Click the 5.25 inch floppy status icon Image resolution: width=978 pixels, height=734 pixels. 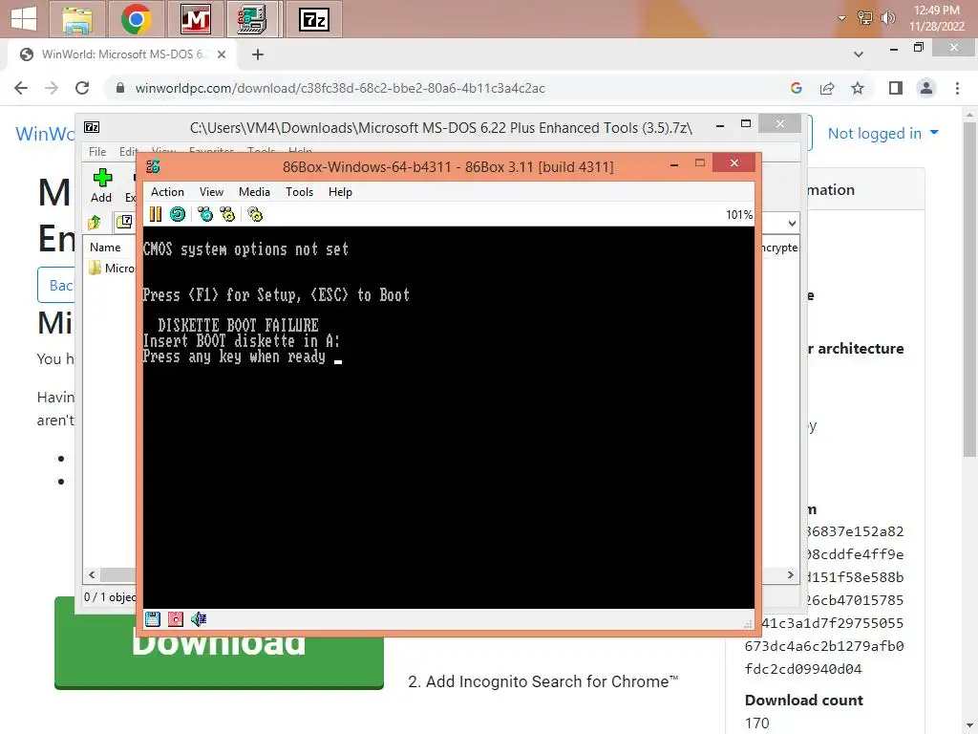click(x=176, y=618)
